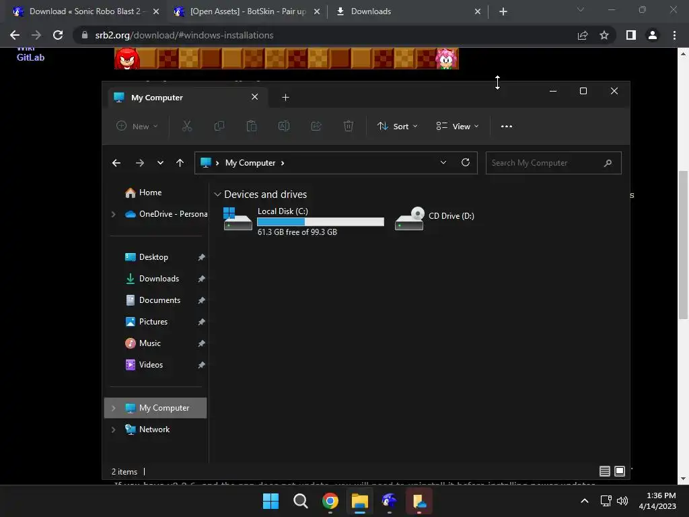This screenshot has width=689, height=517.
Task: Go back in Chrome browser
Action: (x=15, y=35)
